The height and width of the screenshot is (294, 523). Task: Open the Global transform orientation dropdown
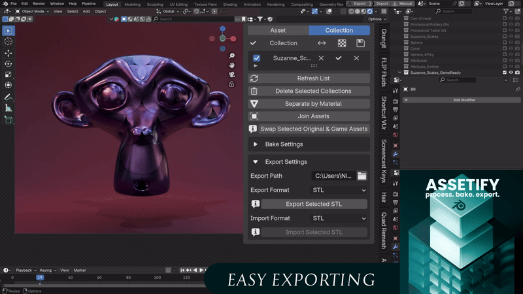(x=168, y=11)
